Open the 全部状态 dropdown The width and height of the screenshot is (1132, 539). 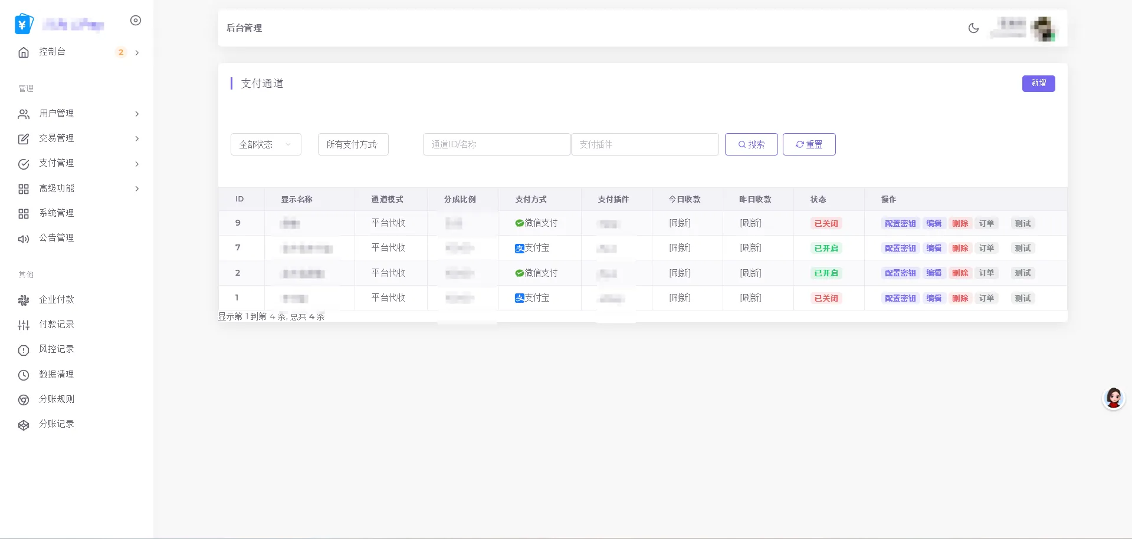(x=265, y=144)
